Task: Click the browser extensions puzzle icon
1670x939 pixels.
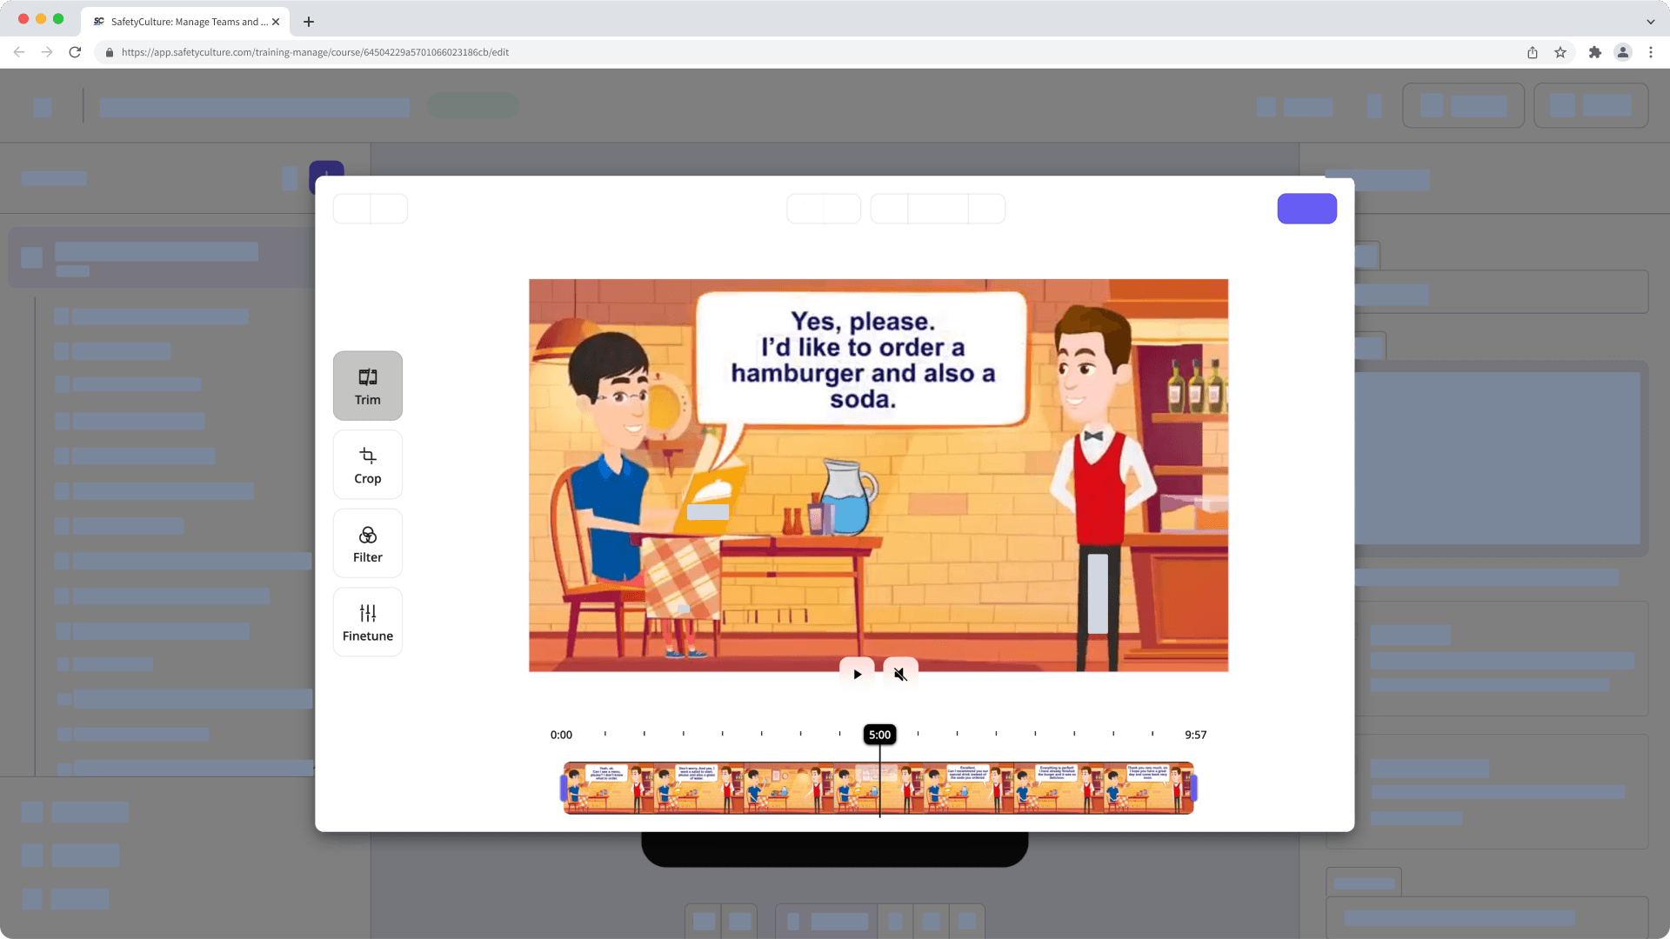Action: tap(1595, 52)
